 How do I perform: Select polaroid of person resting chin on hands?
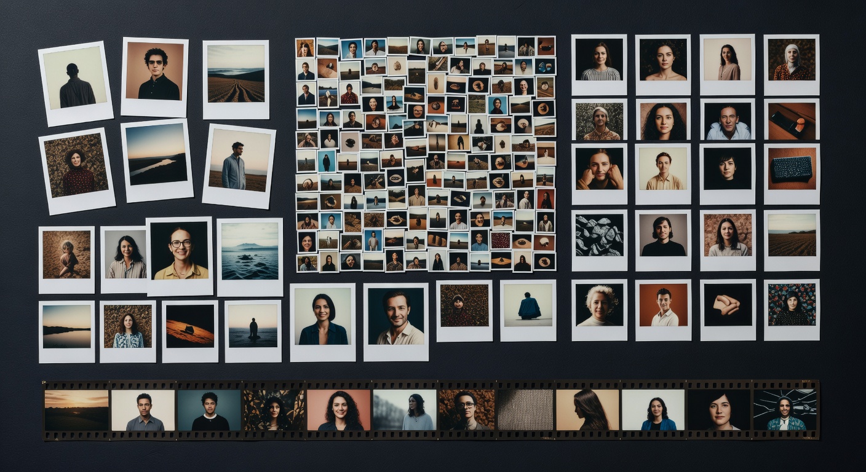[x=599, y=170]
